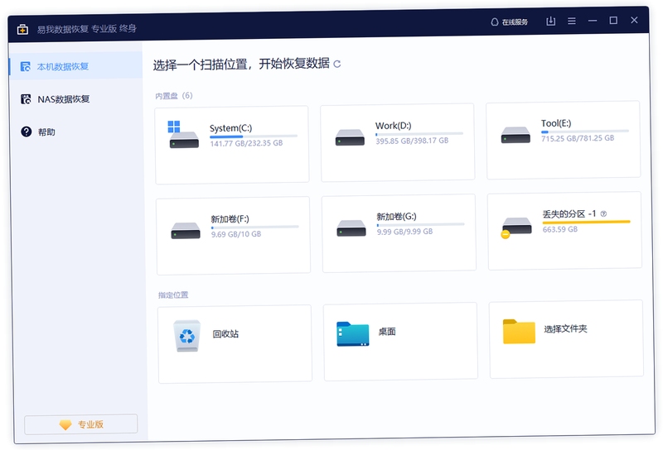Click the 指定位置 section label
Screen dimensions: 663x450
pyautogui.click(x=173, y=294)
